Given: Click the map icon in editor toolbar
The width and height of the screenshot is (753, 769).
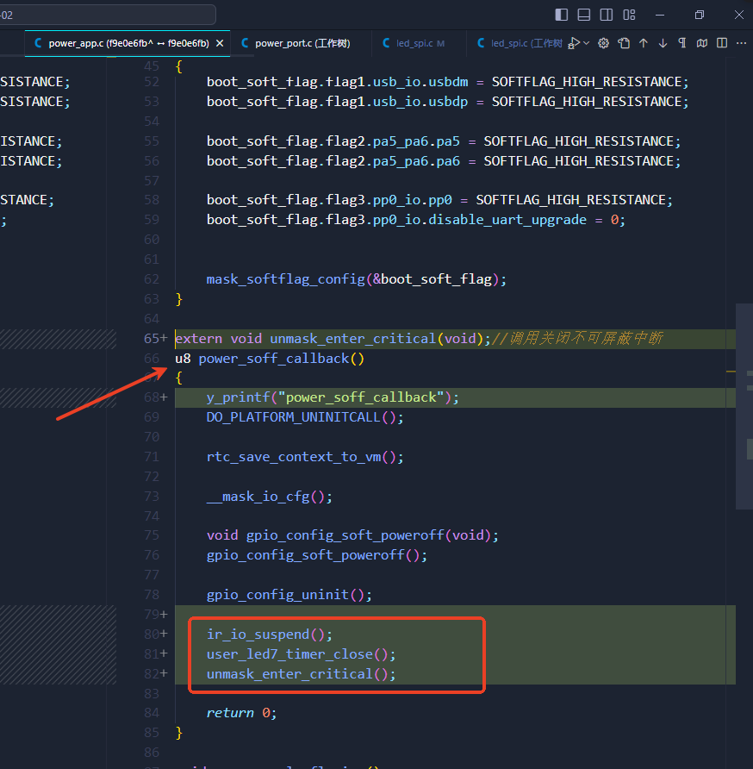Looking at the screenshot, I should (x=702, y=43).
